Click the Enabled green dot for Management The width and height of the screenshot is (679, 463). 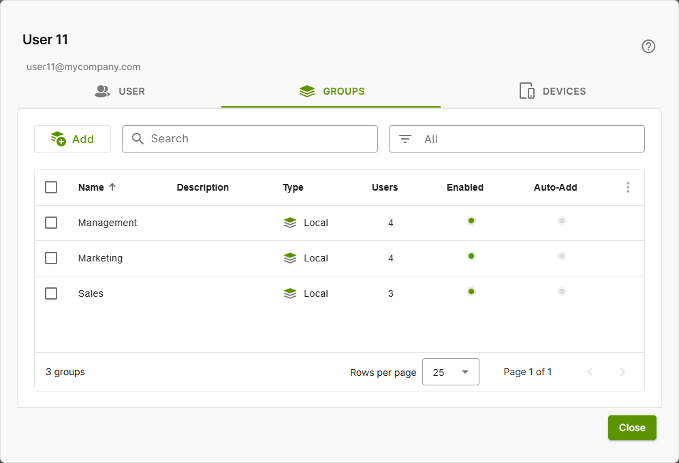pyautogui.click(x=471, y=221)
